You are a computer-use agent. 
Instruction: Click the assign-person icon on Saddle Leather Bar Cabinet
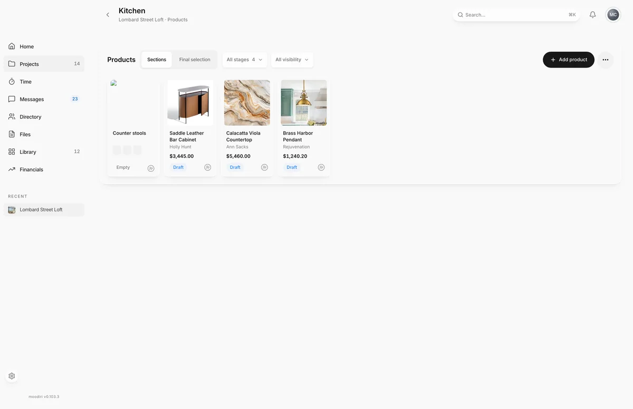[x=208, y=167]
